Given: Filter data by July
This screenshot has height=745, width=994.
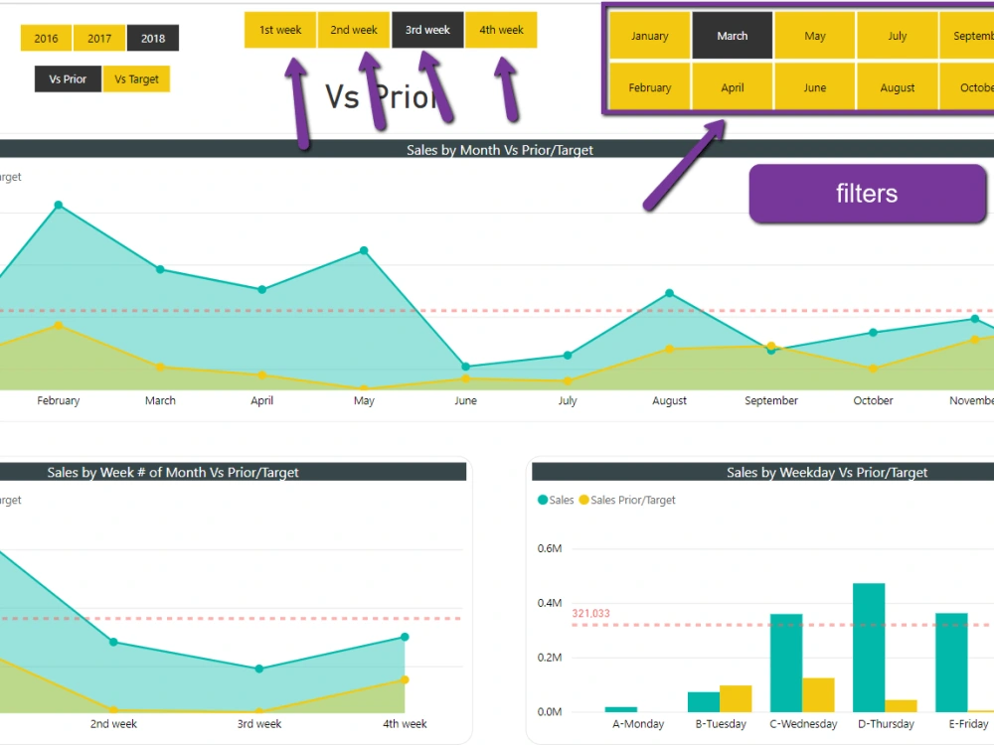Looking at the screenshot, I should pyautogui.click(x=897, y=35).
